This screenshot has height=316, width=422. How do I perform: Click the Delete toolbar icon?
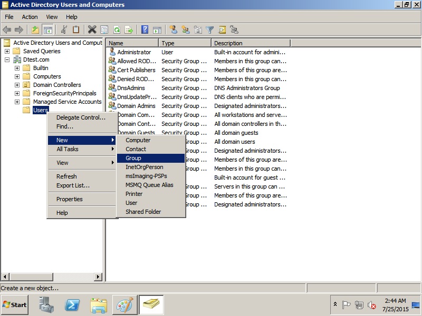(92, 30)
